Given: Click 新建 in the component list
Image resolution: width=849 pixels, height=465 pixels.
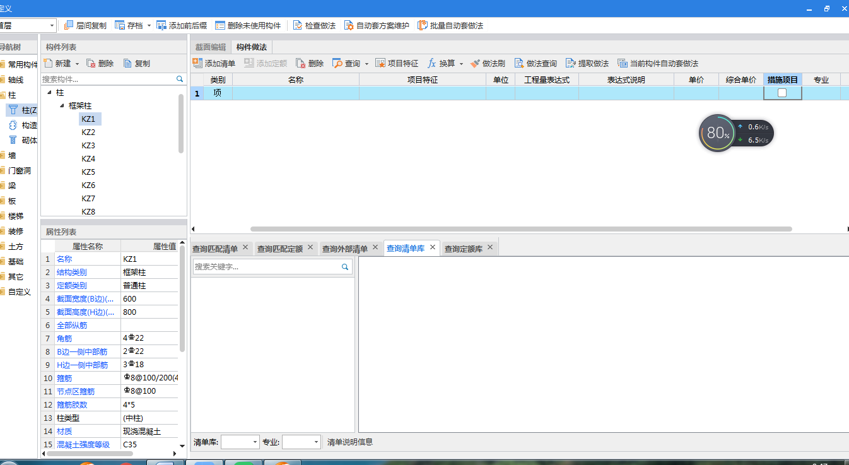Looking at the screenshot, I should coord(57,63).
